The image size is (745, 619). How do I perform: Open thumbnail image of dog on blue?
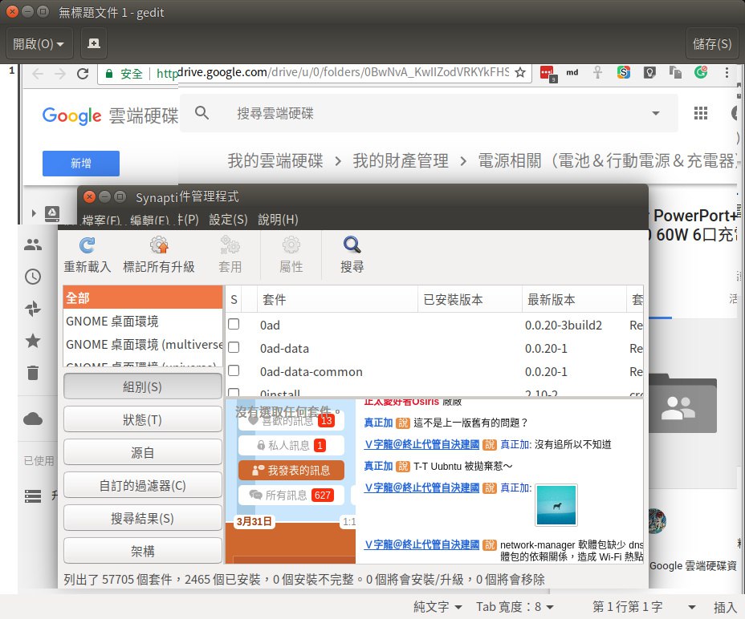coord(556,504)
